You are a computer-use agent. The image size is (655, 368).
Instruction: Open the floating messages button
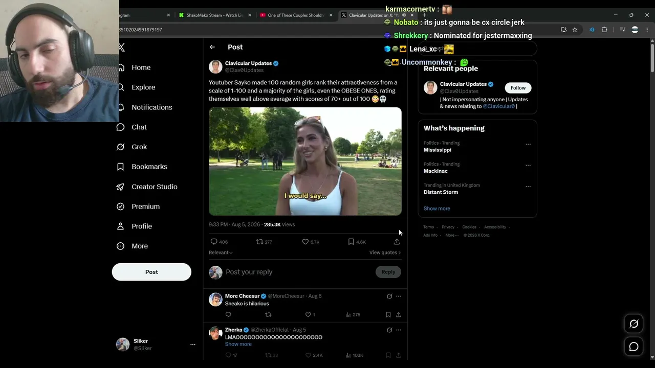click(634, 347)
